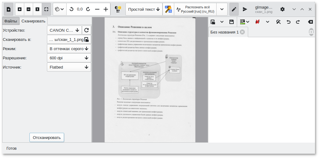Screen dimensions: 319x158
Task: Click the find and replace icon
Action: pyautogui.click(x=279, y=22)
